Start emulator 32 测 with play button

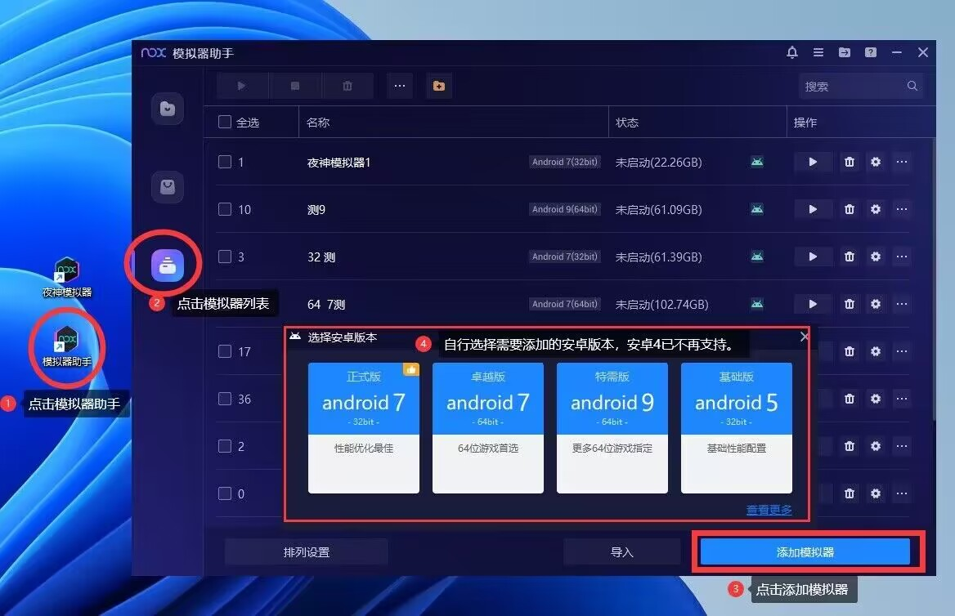tap(813, 257)
